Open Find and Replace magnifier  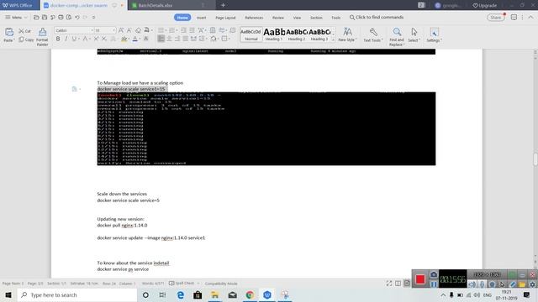pos(397,32)
